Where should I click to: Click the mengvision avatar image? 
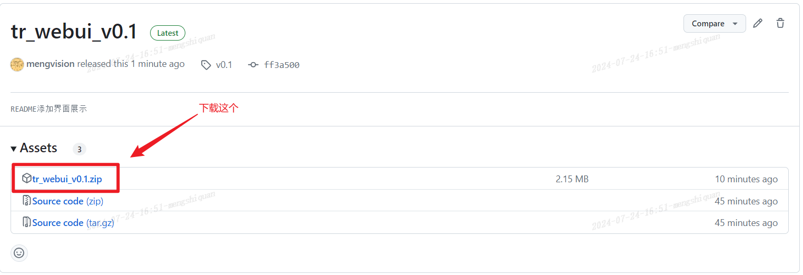click(x=17, y=64)
